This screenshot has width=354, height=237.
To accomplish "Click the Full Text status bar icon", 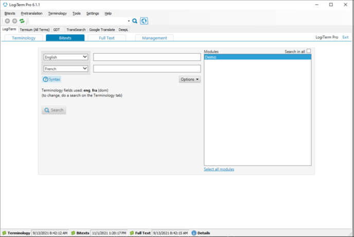I will pos(132,233).
